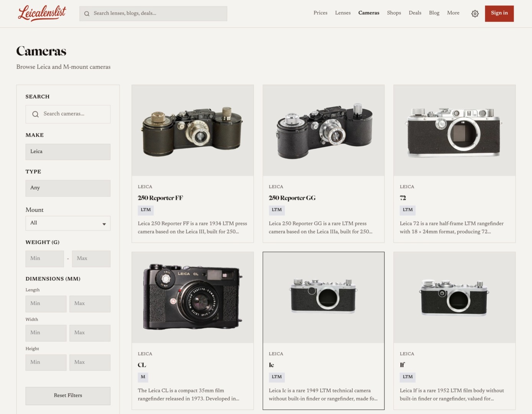Open the If title link
This screenshot has height=414, width=532.
(x=402, y=365)
